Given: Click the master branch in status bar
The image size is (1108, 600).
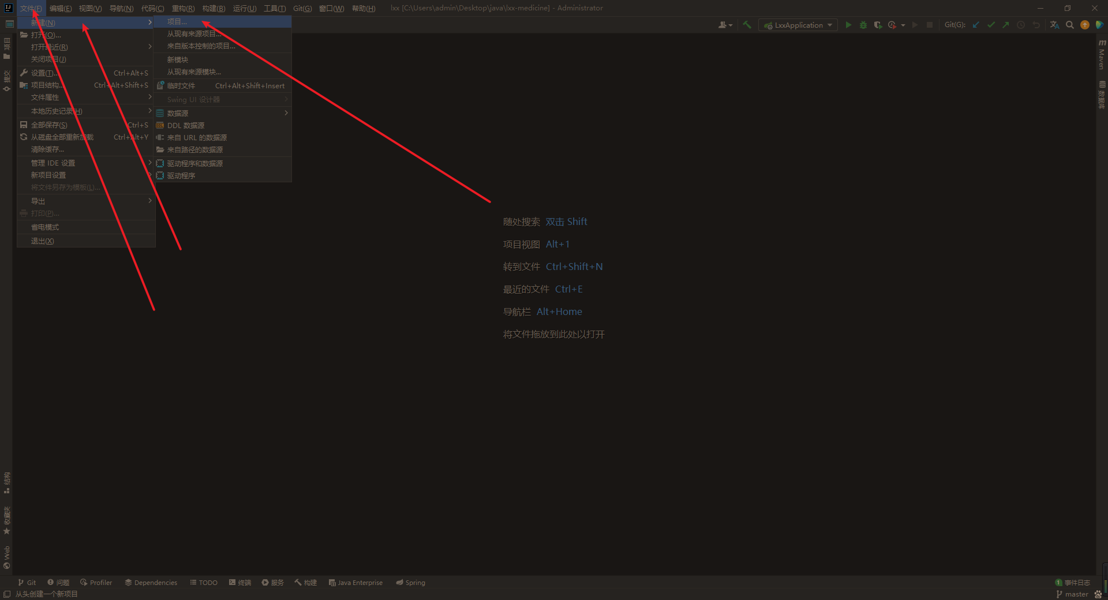Looking at the screenshot, I should pyautogui.click(x=1072, y=594).
